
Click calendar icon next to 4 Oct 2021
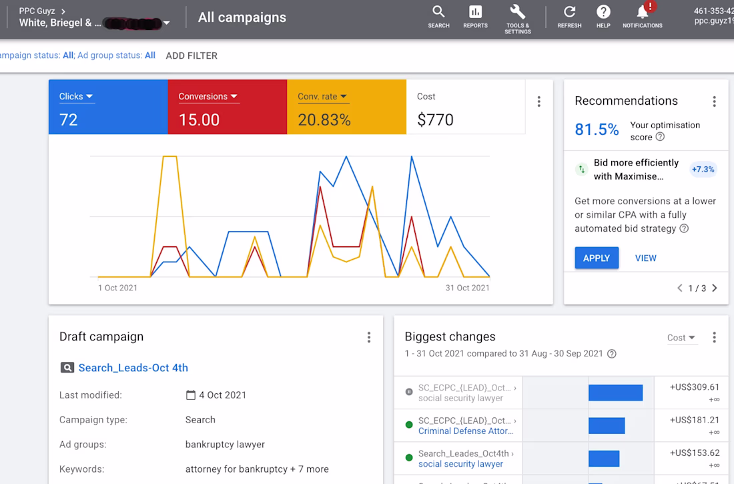point(191,395)
